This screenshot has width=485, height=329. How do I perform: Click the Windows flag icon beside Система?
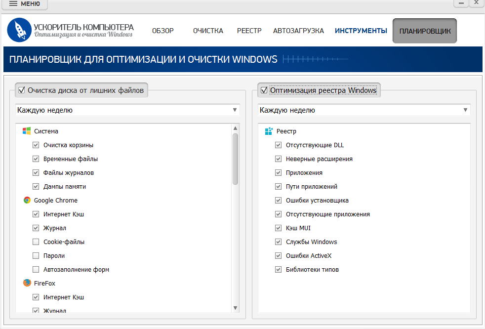tap(27, 131)
